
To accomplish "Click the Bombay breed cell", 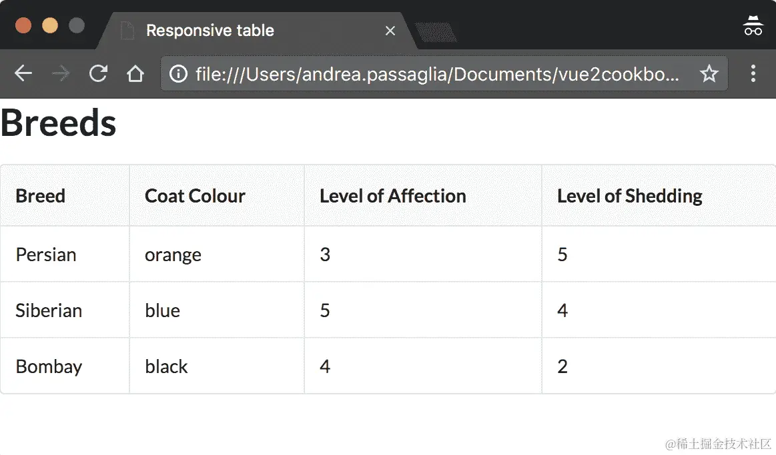I will pyautogui.click(x=49, y=366).
